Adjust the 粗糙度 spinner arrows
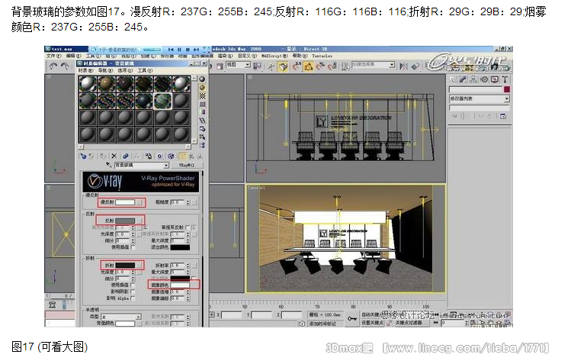The image size is (571, 361). [x=188, y=202]
